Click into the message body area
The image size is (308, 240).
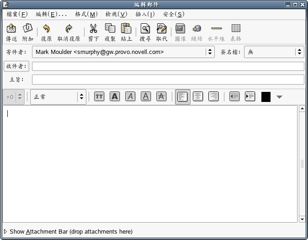(x=150, y=164)
